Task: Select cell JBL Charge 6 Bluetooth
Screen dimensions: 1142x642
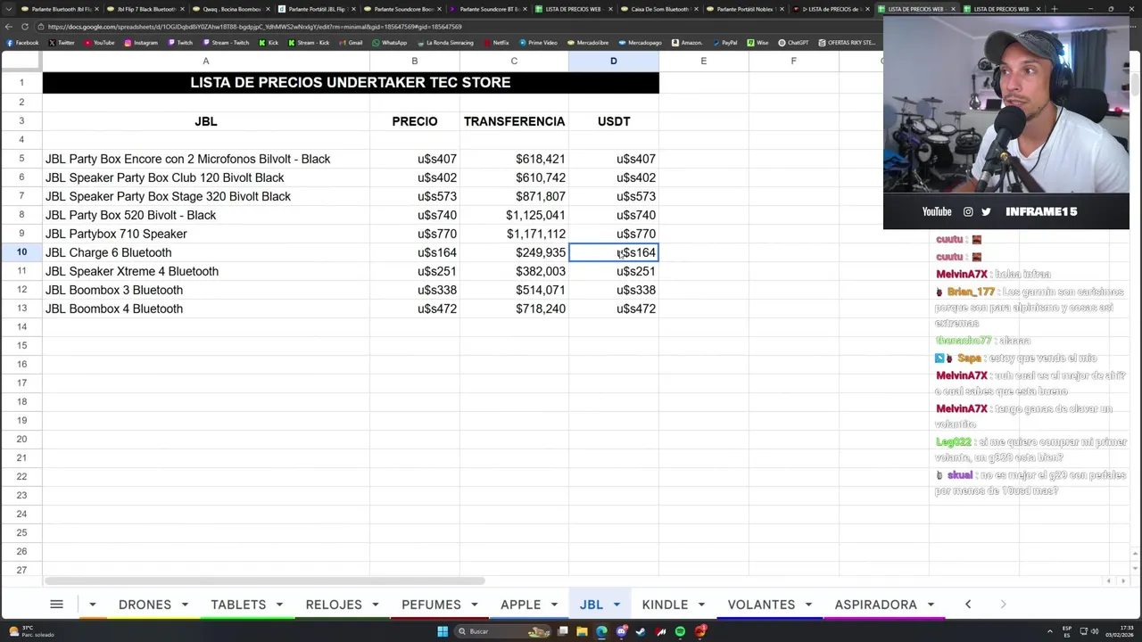Action: [206, 252]
